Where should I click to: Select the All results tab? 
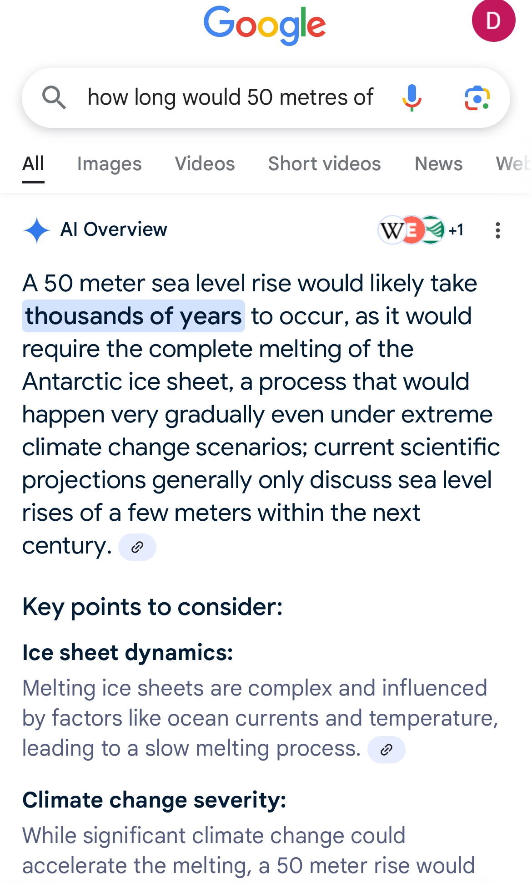coord(33,164)
